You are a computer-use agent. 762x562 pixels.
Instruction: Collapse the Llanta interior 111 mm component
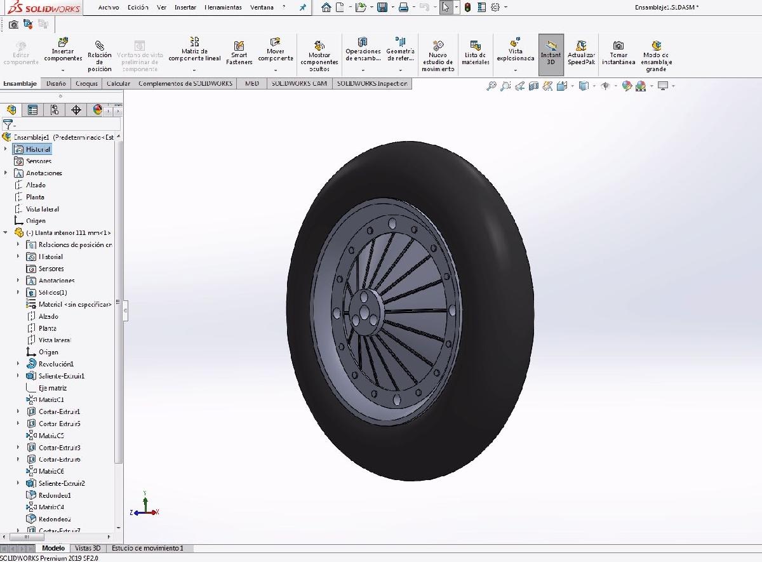(6, 232)
